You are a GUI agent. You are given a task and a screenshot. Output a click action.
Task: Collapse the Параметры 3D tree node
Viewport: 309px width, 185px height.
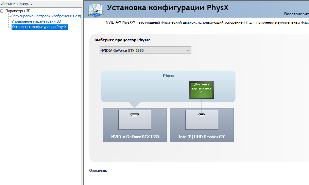coord(2,11)
